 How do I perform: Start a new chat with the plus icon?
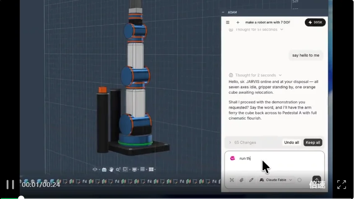(x=238, y=22)
